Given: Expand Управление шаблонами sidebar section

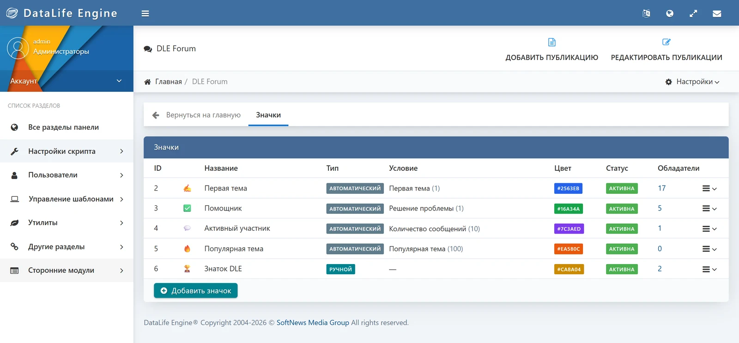Looking at the screenshot, I should 67,199.
